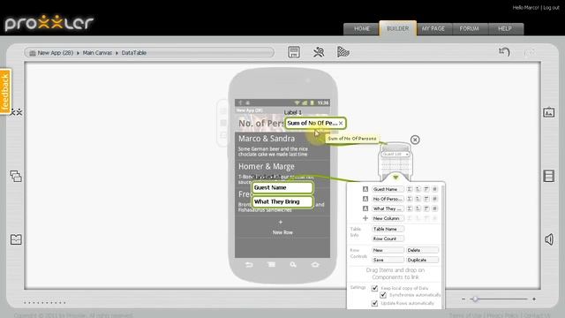Select the Table Name info item

[x=388, y=229]
